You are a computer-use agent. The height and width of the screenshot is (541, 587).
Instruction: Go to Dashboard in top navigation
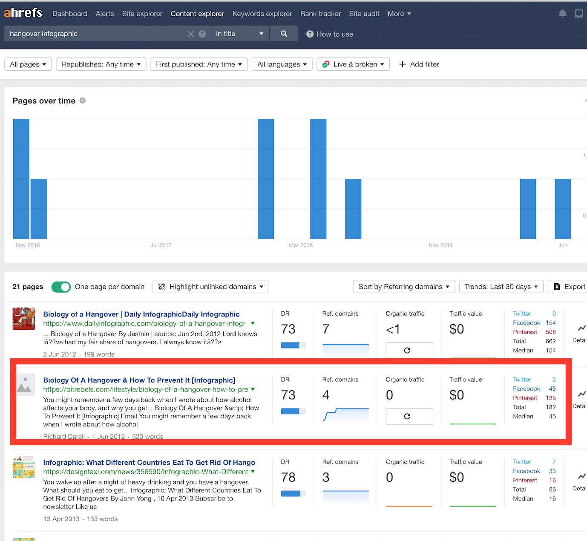tap(70, 14)
